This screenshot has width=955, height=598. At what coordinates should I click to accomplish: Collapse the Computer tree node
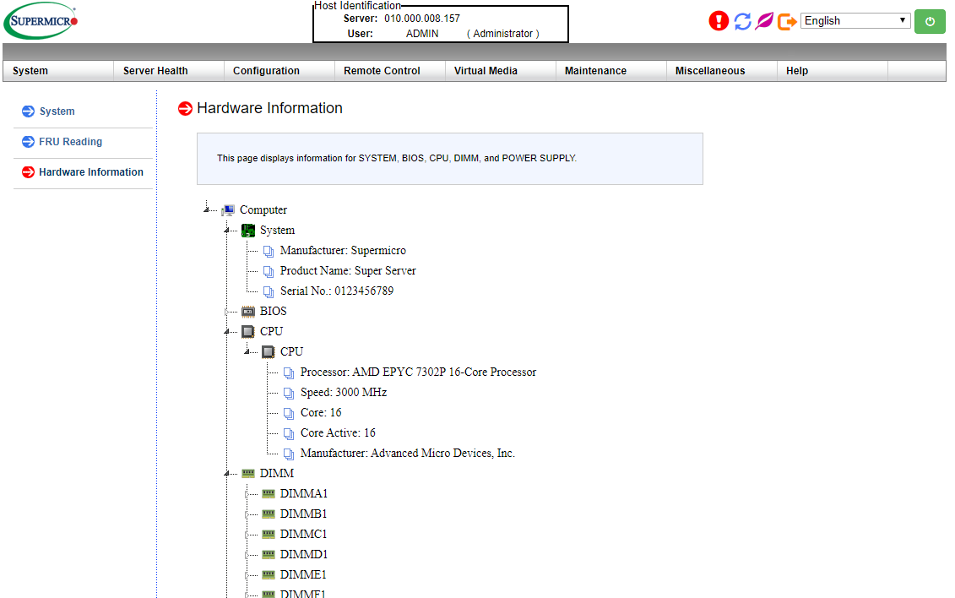[207, 209]
